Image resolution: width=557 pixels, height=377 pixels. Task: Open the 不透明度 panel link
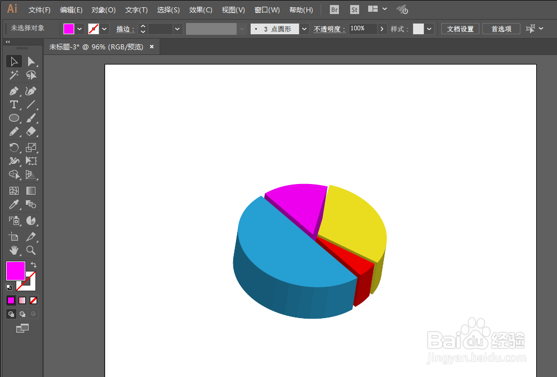point(329,29)
